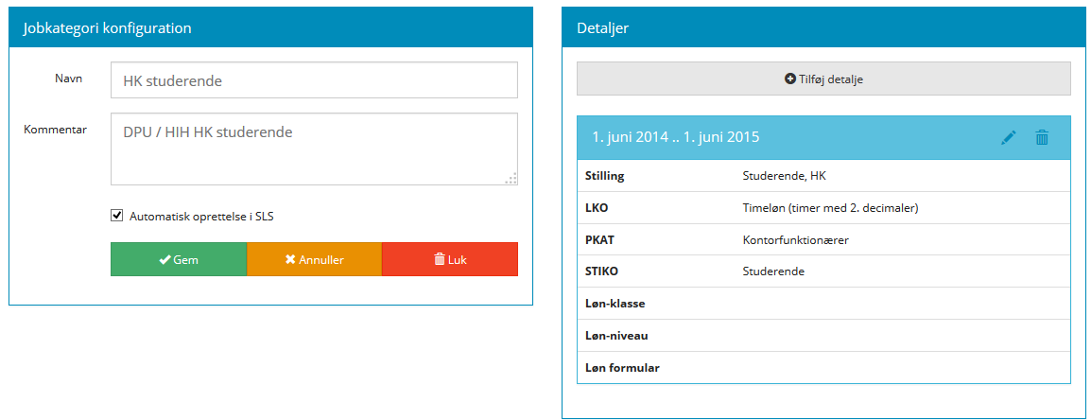Screen dimensions: 1091x420
Task: Toggle the Automatisk oprettelse i SLS checkbox
Action: click(x=117, y=216)
